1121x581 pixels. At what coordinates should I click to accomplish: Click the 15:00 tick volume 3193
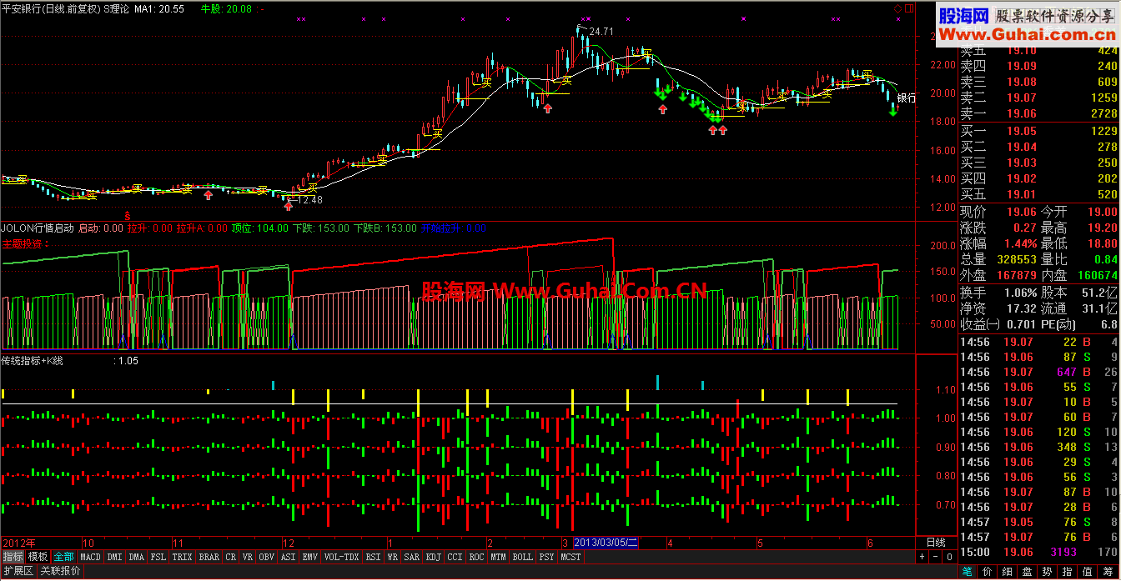click(1063, 552)
